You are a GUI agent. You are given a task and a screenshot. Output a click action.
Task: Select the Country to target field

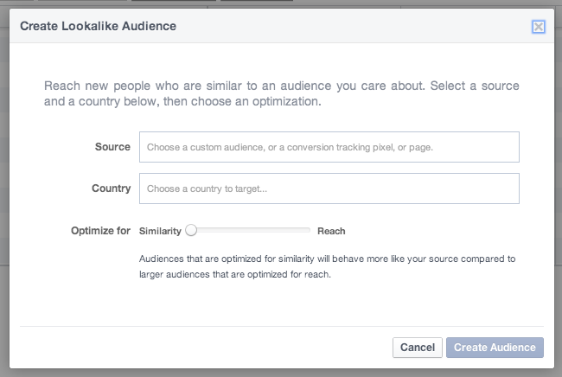pos(329,188)
